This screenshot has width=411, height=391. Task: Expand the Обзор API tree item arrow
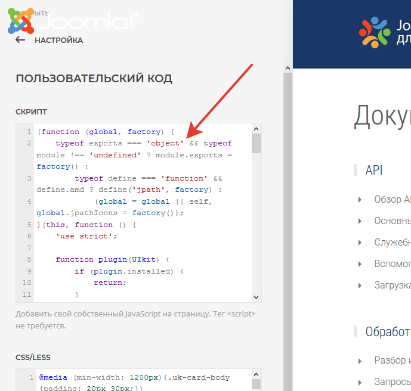pos(360,200)
